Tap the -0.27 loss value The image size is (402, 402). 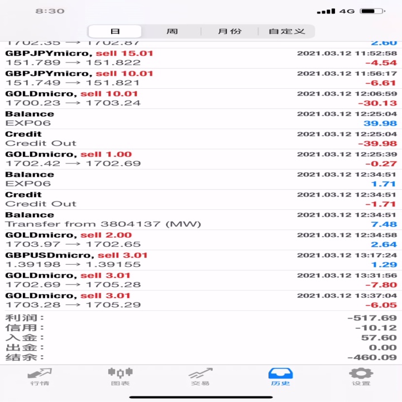tap(381, 164)
